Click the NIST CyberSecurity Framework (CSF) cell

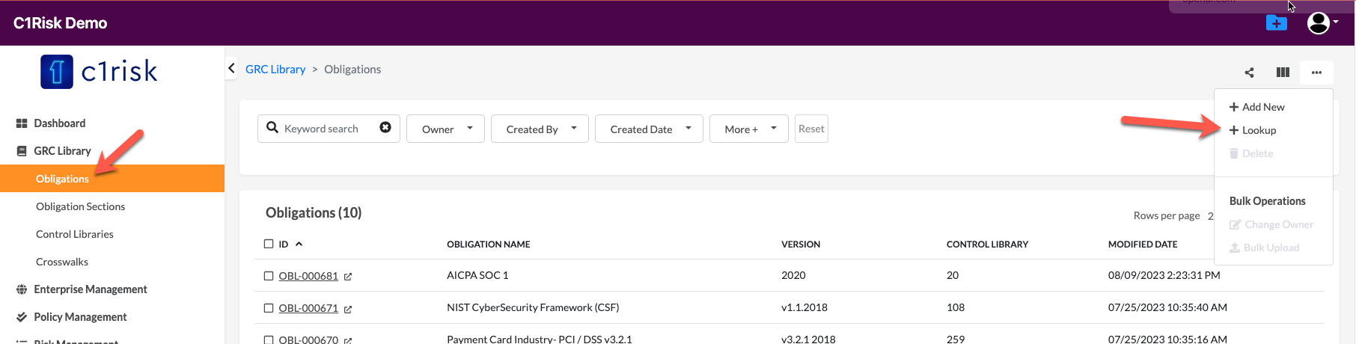point(533,307)
